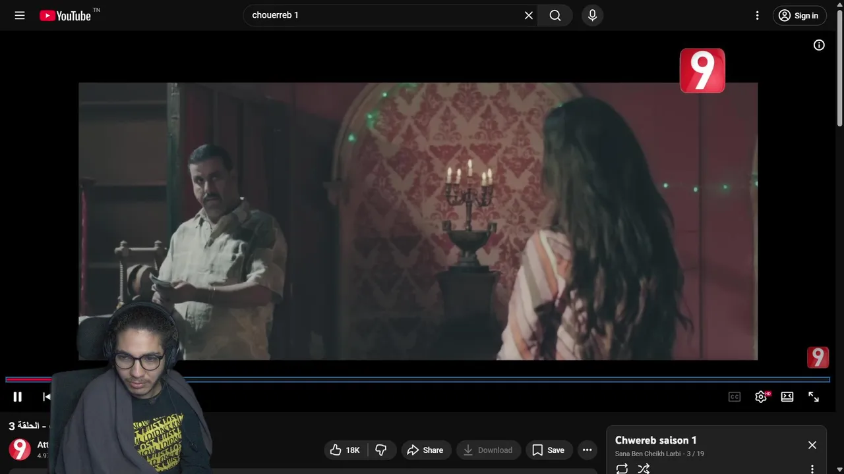844x474 pixels.
Task: Open more actions menu below video
Action: pos(587,450)
